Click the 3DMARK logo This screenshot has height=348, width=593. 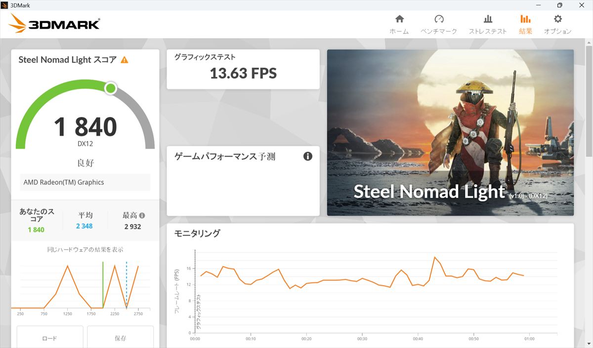[x=54, y=23]
